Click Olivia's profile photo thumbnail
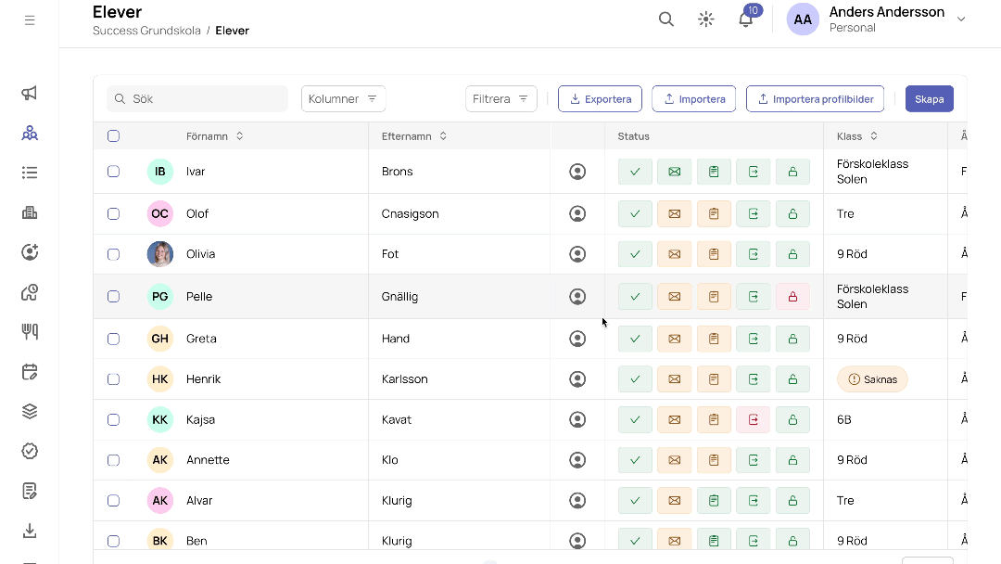 [x=160, y=254]
